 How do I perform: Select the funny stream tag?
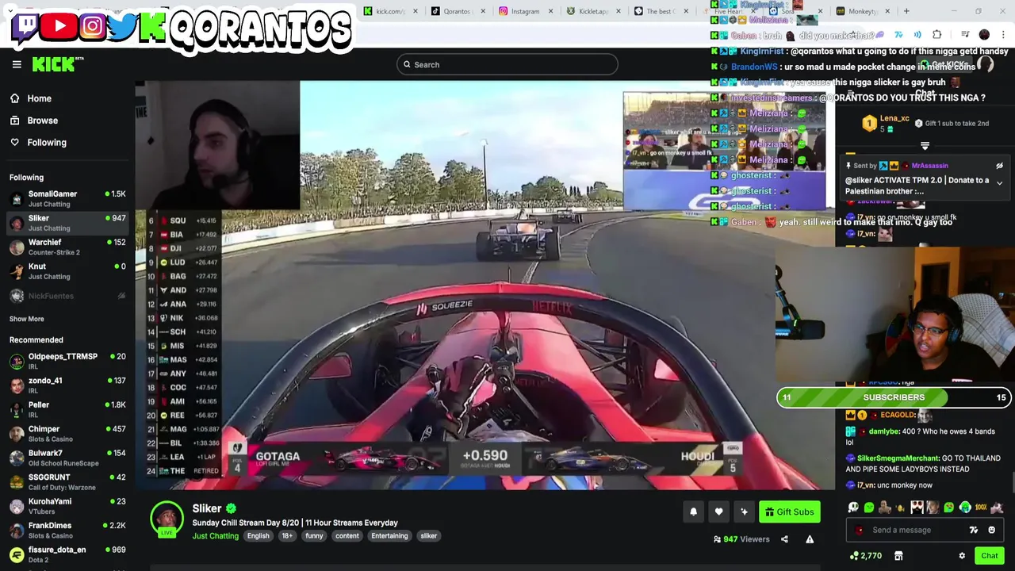click(314, 536)
